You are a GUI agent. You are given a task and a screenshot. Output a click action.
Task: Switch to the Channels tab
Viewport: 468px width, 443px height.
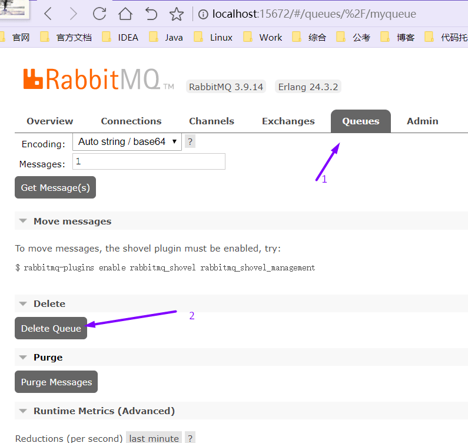click(x=211, y=121)
